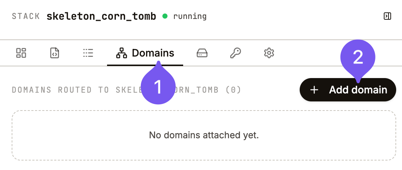The height and width of the screenshot is (170, 402).
Task: Select the skeleton_corn_tomb stack name
Action: [101, 16]
